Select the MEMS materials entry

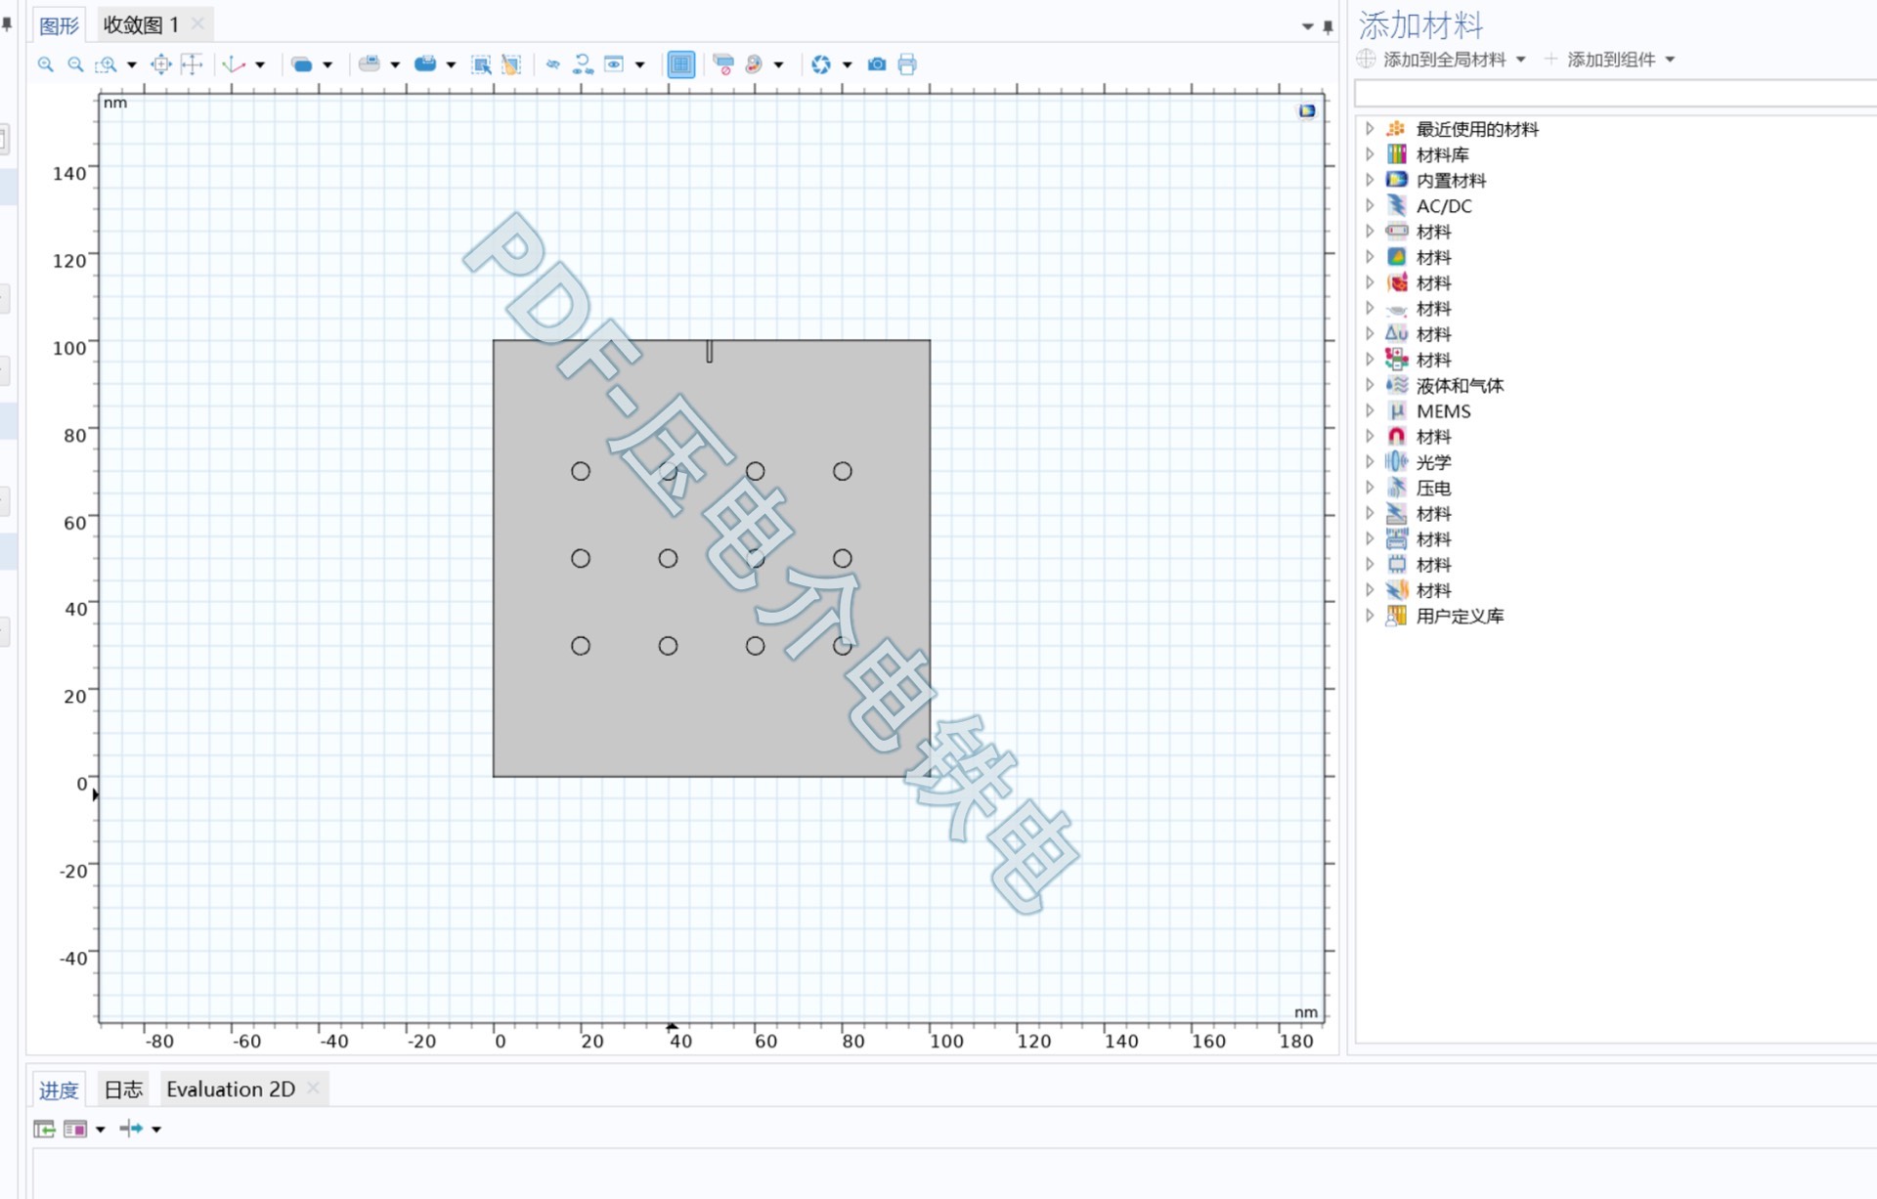coord(1443,411)
